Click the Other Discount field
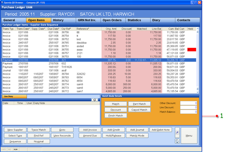The image size is (227, 152). [189, 103]
